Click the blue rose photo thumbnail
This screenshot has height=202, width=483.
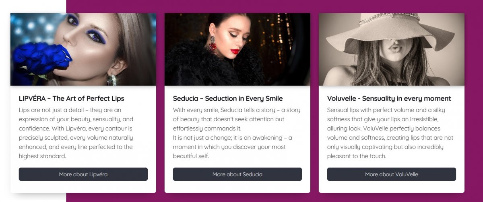pos(83,49)
